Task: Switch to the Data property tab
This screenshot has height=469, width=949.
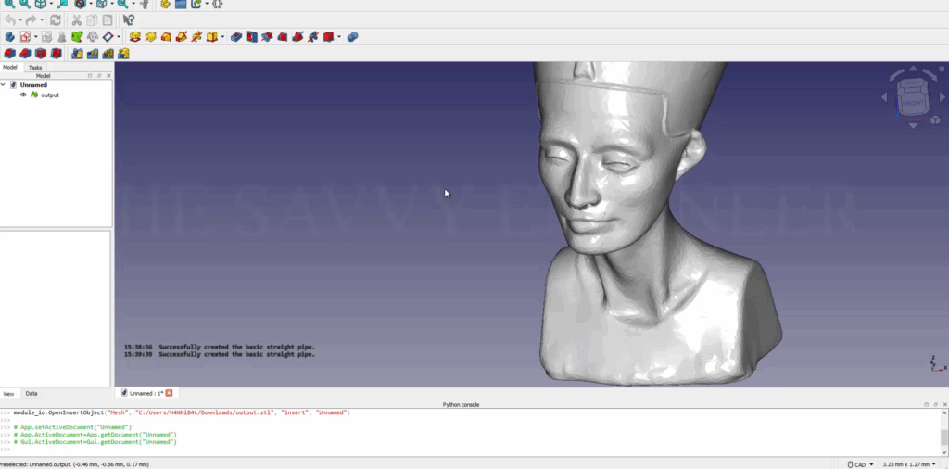Action: [32, 394]
